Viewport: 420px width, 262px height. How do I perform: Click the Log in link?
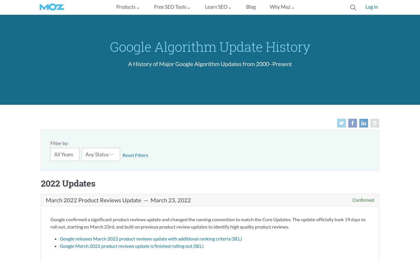[371, 7]
